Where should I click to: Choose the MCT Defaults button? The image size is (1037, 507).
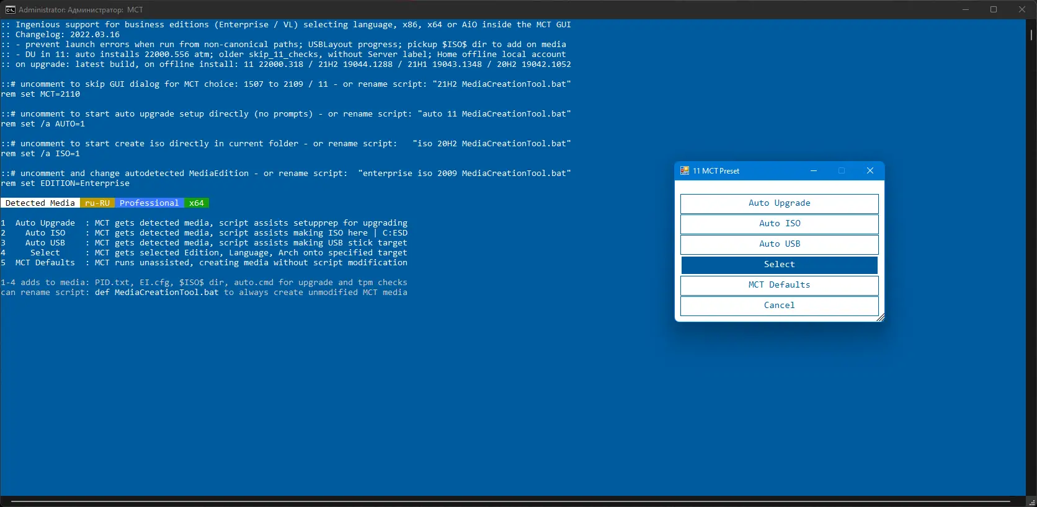779,285
